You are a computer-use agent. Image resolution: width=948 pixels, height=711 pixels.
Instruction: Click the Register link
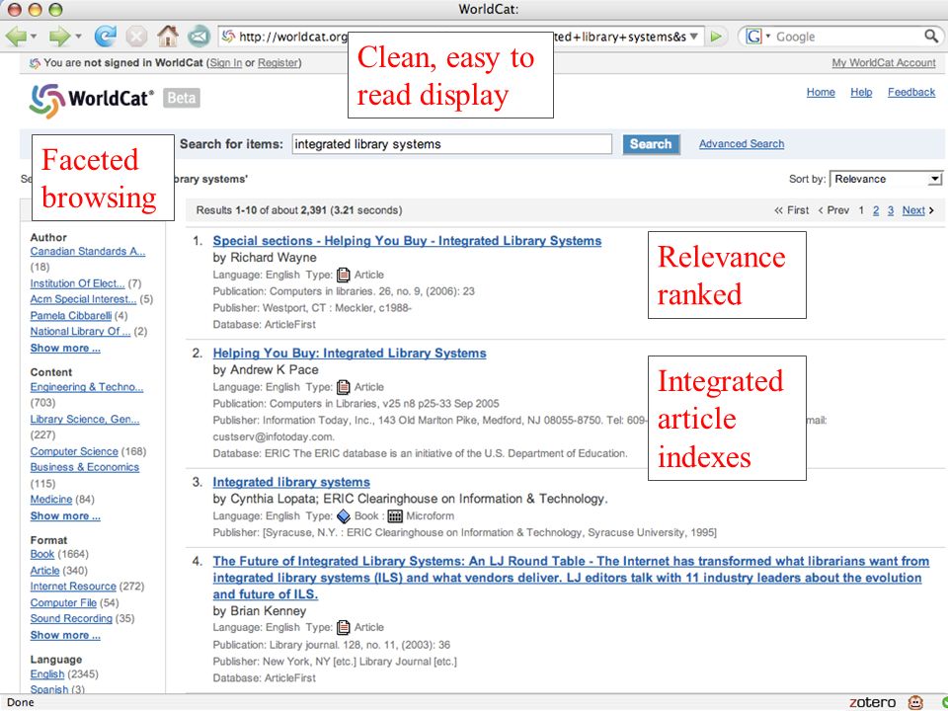pyautogui.click(x=278, y=63)
